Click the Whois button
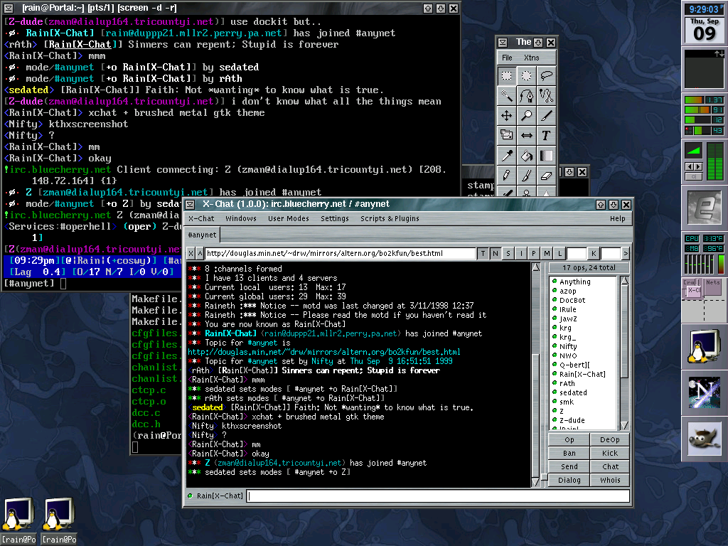 [x=609, y=480]
